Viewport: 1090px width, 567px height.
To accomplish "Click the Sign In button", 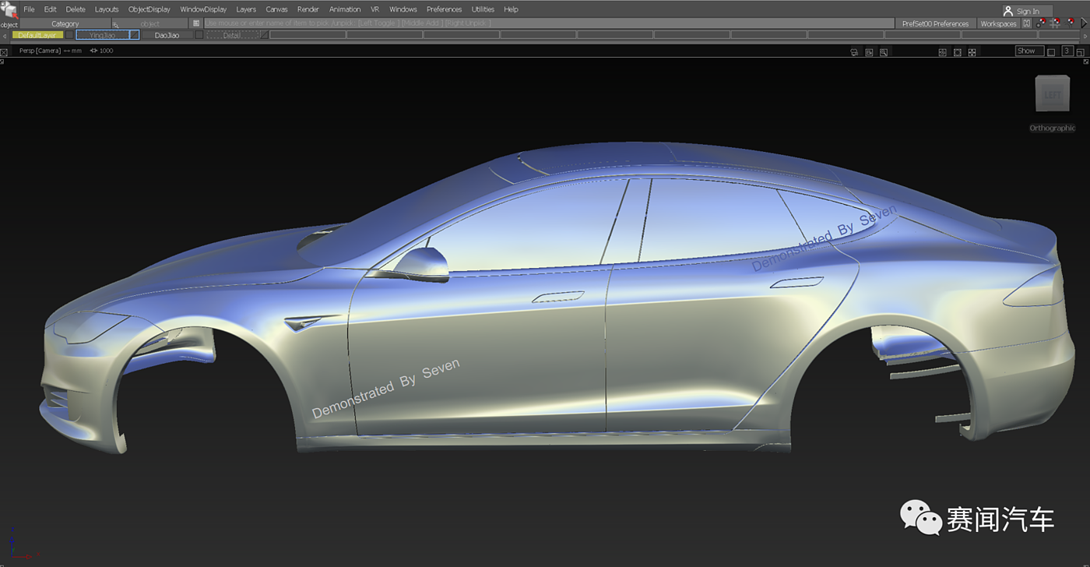I will tap(1027, 11).
